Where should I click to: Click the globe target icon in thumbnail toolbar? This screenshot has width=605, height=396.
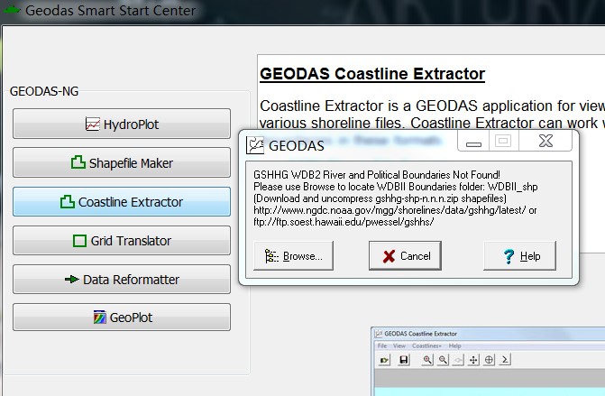coord(489,360)
